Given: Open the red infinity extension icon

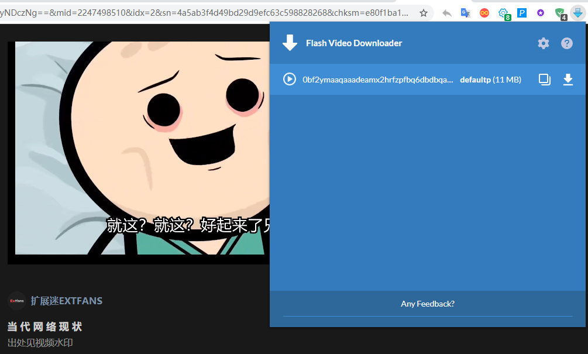Looking at the screenshot, I should click(484, 13).
